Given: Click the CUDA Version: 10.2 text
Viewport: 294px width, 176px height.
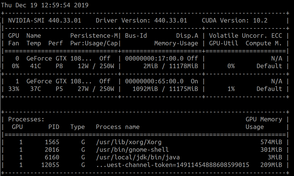Looking at the screenshot, I should click(235, 20).
